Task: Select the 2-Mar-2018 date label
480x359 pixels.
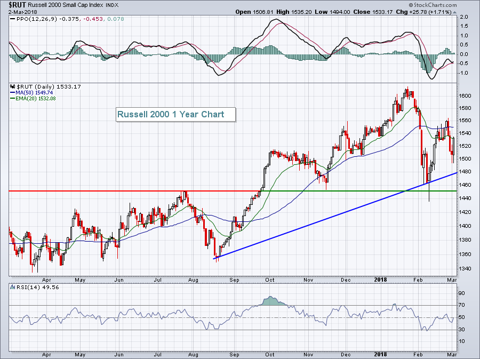Action: (x=22, y=12)
